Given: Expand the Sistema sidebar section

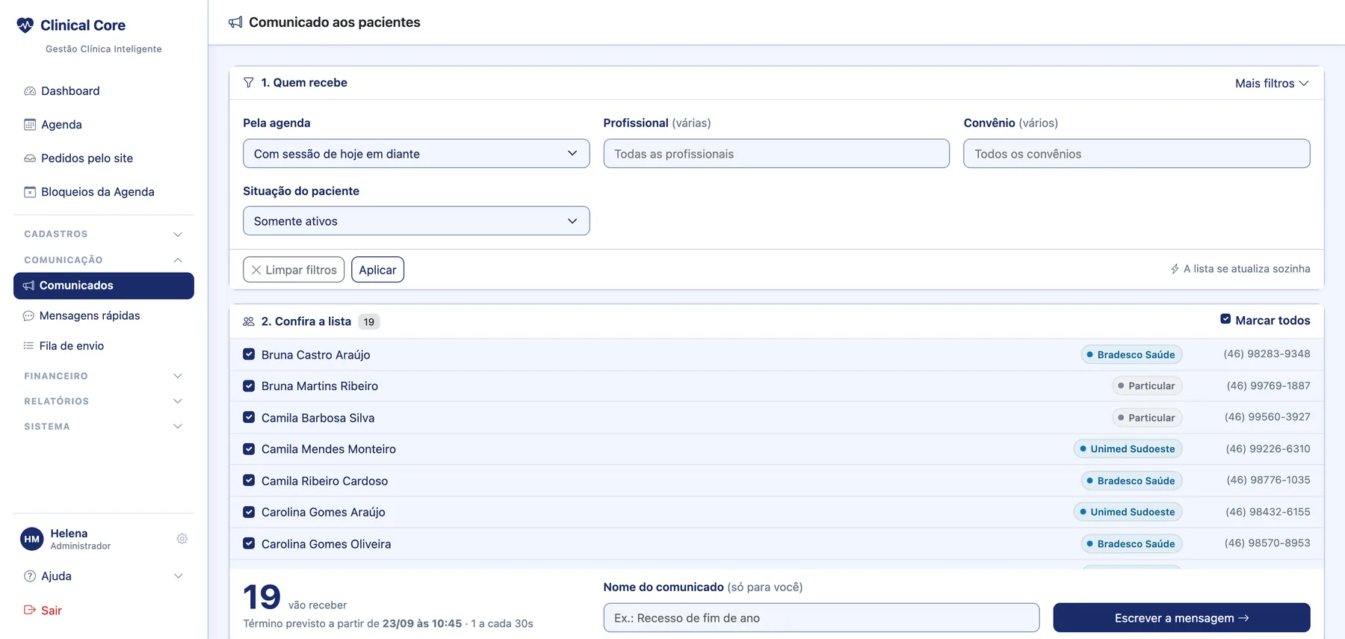Looking at the screenshot, I should (103, 427).
